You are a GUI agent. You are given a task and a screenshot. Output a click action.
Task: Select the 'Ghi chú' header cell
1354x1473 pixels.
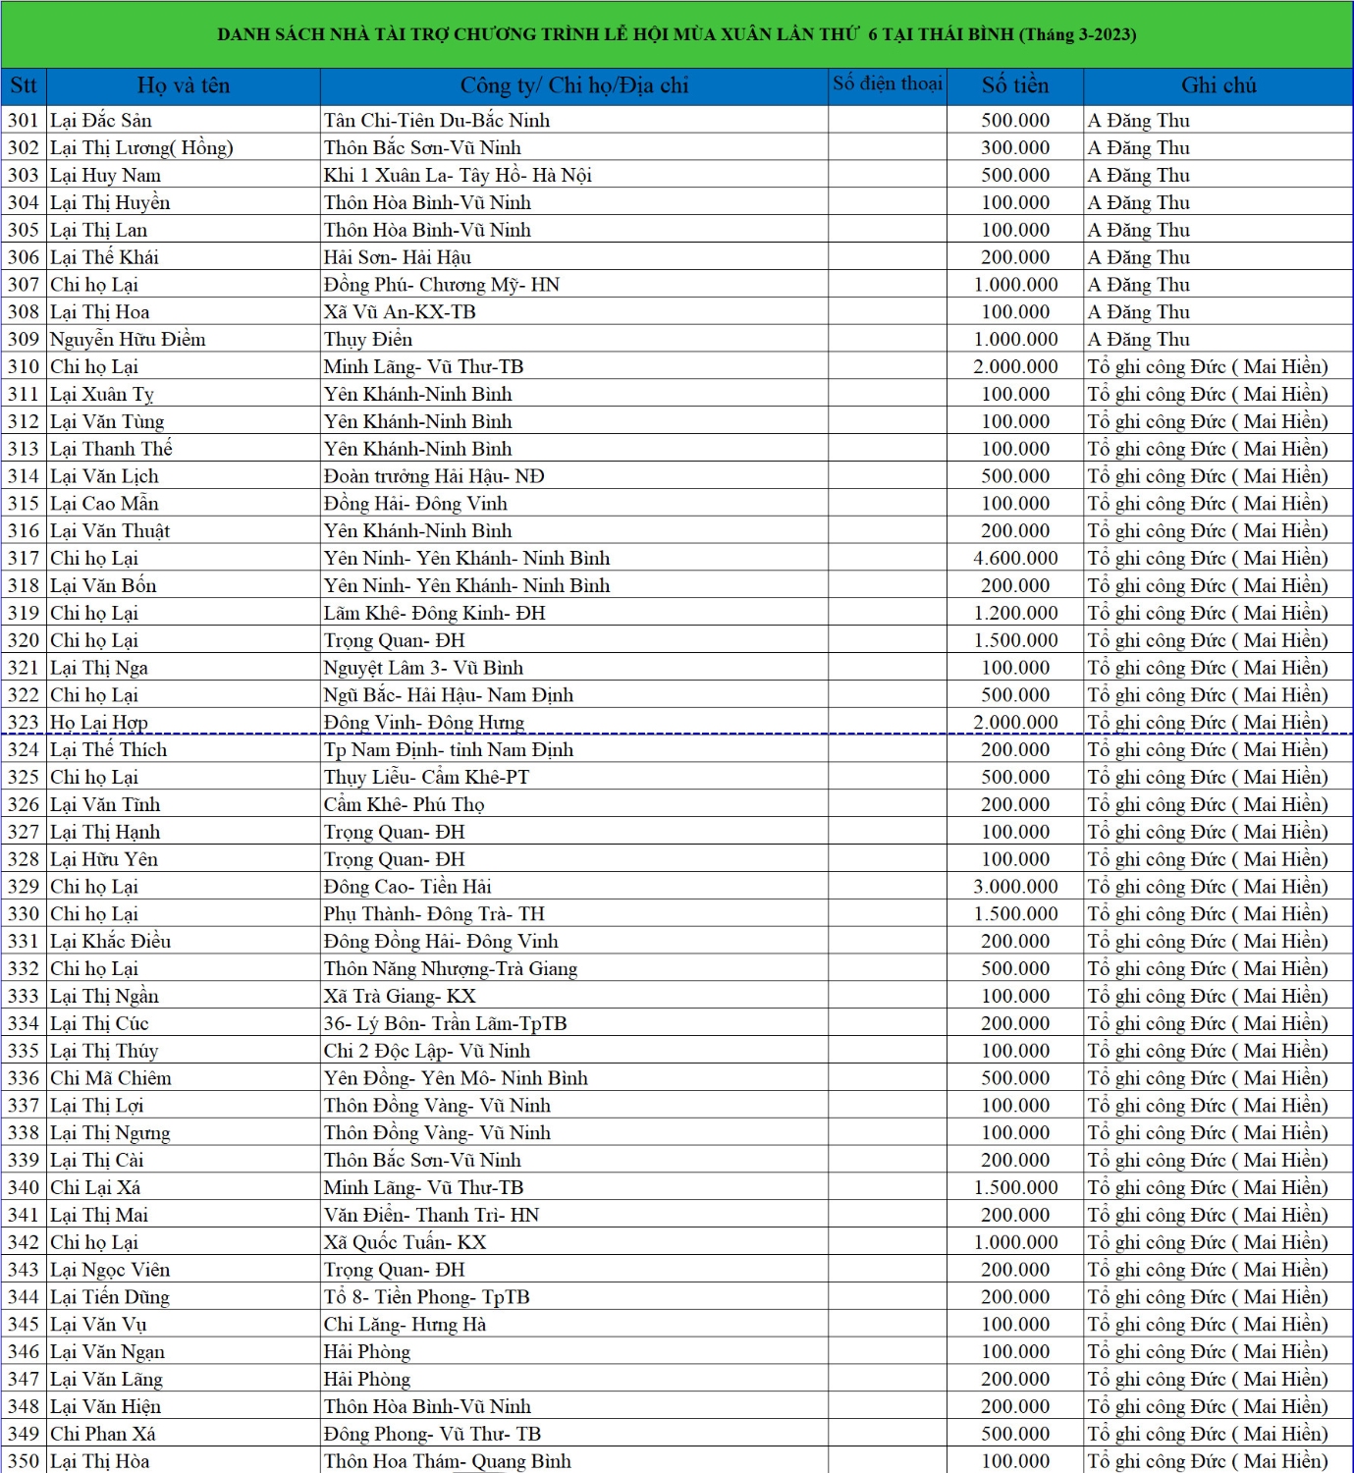click(x=1219, y=85)
